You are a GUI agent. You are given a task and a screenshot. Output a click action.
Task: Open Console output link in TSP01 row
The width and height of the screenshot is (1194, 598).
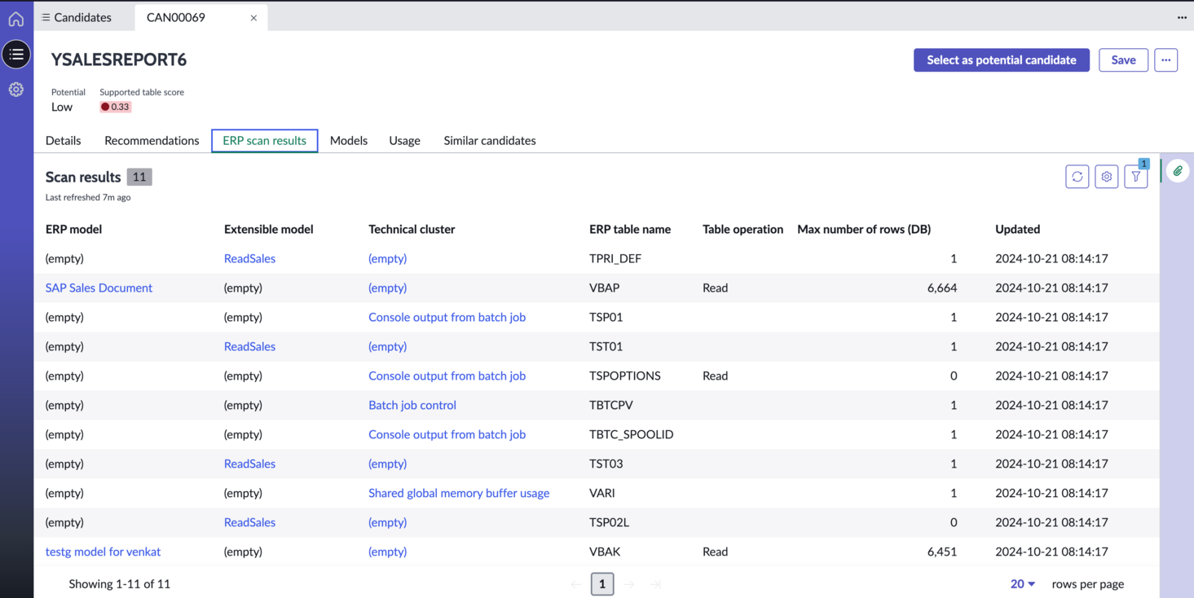tap(447, 317)
